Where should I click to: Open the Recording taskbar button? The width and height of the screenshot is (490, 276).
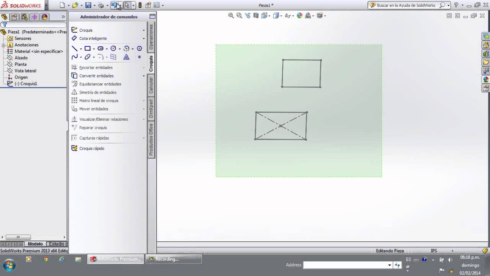tap(174, 259)
